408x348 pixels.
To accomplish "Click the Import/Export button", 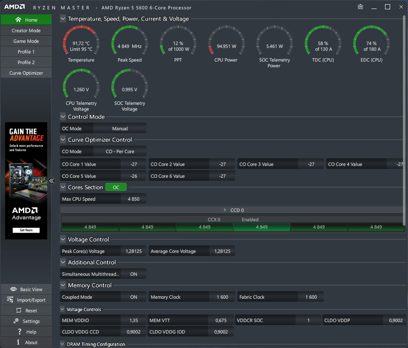I will tap(26, 300).
